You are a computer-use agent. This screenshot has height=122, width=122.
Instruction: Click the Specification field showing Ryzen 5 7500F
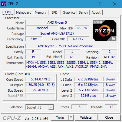71,46
